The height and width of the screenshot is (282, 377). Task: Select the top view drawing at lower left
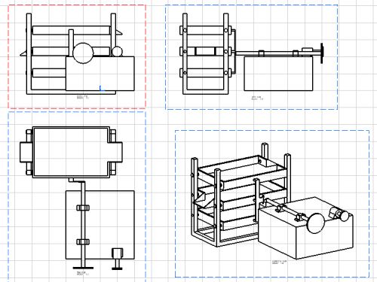pyautogui.click(x=77, y=197)
